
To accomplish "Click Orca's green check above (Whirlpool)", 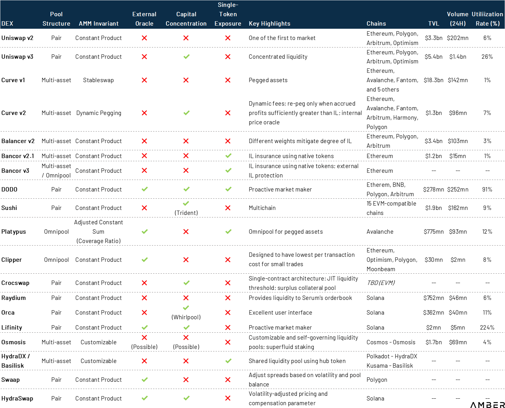I will (186, 308).
